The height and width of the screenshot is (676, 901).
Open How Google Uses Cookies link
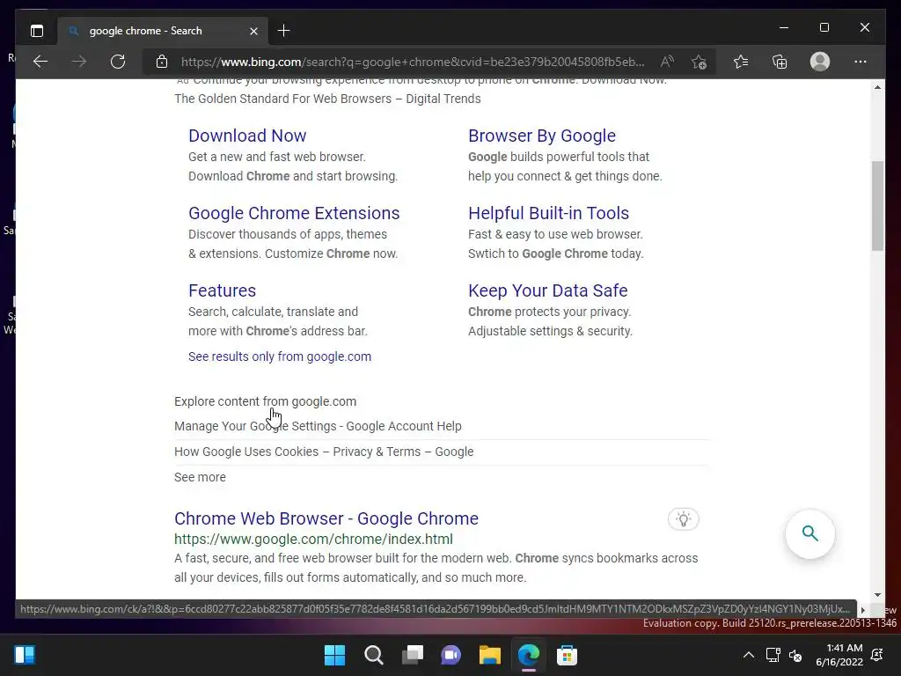324,452
